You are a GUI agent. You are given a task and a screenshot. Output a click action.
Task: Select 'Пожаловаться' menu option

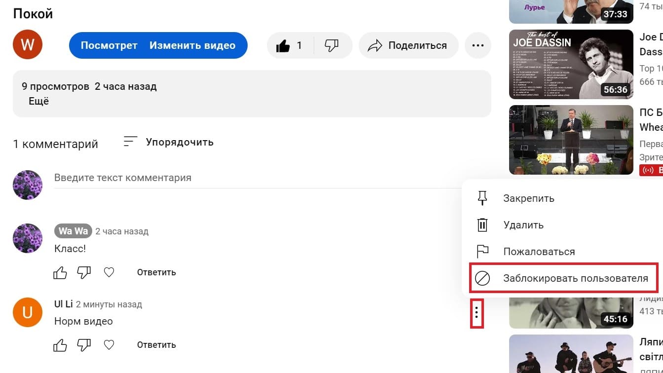tap(539, 252)
